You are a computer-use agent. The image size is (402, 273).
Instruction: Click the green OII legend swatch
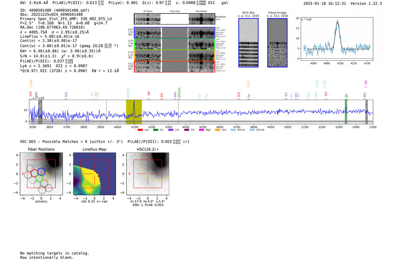[156, 130]
